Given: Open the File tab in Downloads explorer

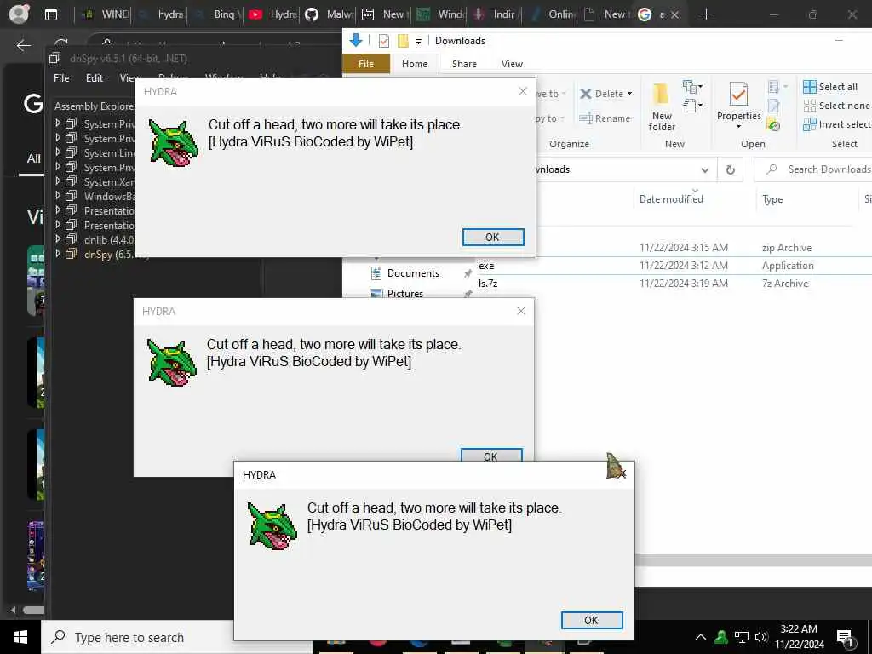Looking at the screenshot, I should click(366, 64).
